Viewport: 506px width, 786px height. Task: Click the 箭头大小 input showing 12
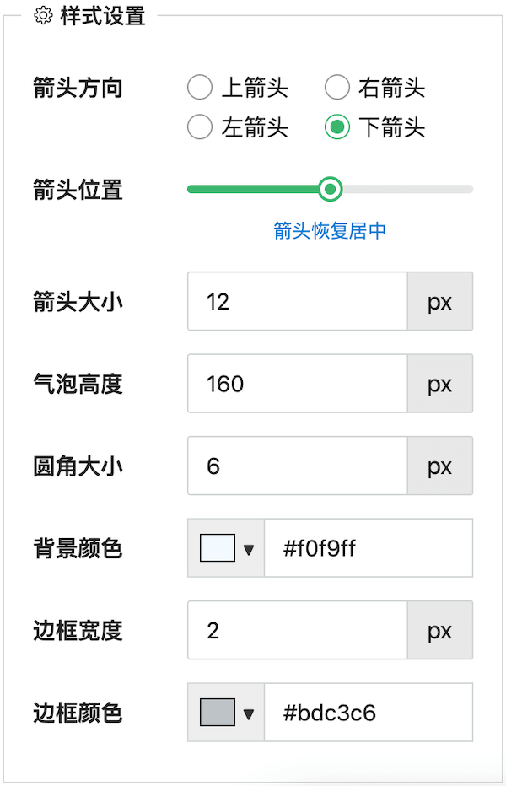pos(295,301)
